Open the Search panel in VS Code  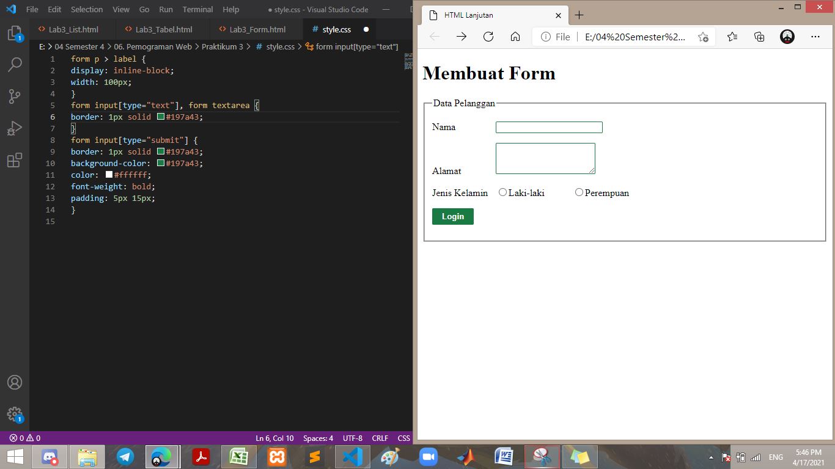pos(15,64)
